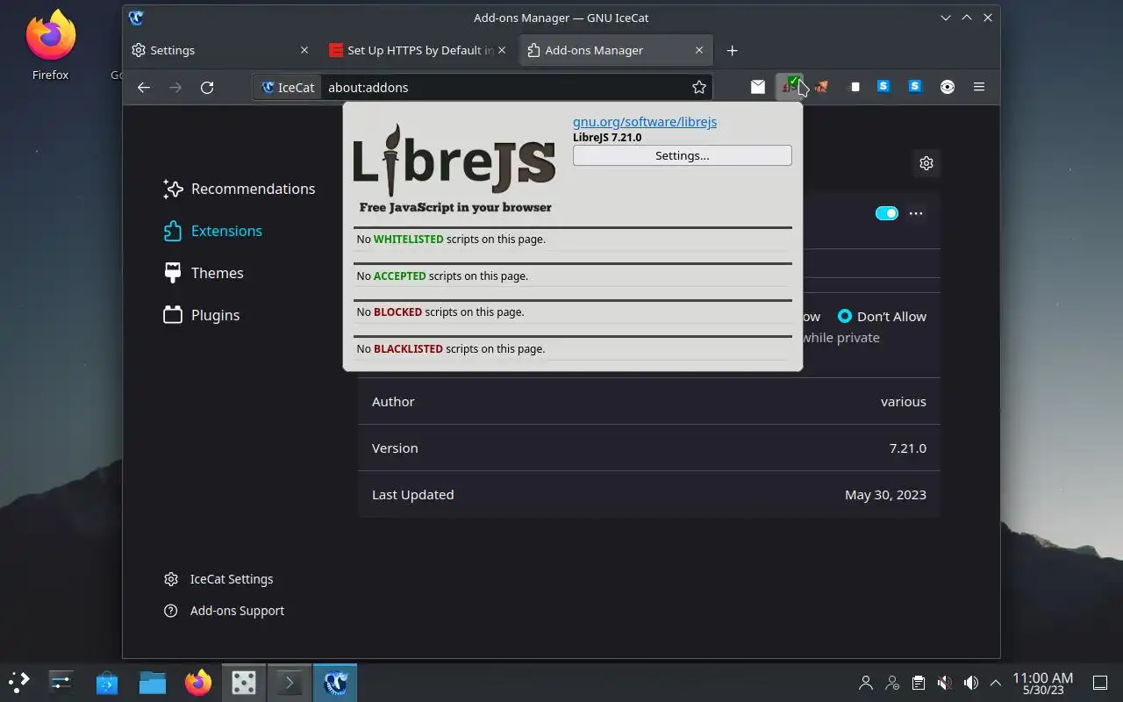Click the 'No BLOCKED scripts on this page' text
Viewport: 1123px width, 702px height.
point(440,312)
